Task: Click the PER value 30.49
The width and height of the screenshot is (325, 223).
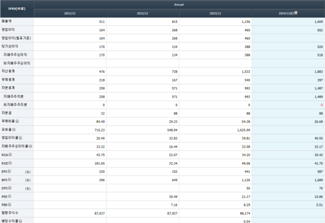Action: (173, 197)
